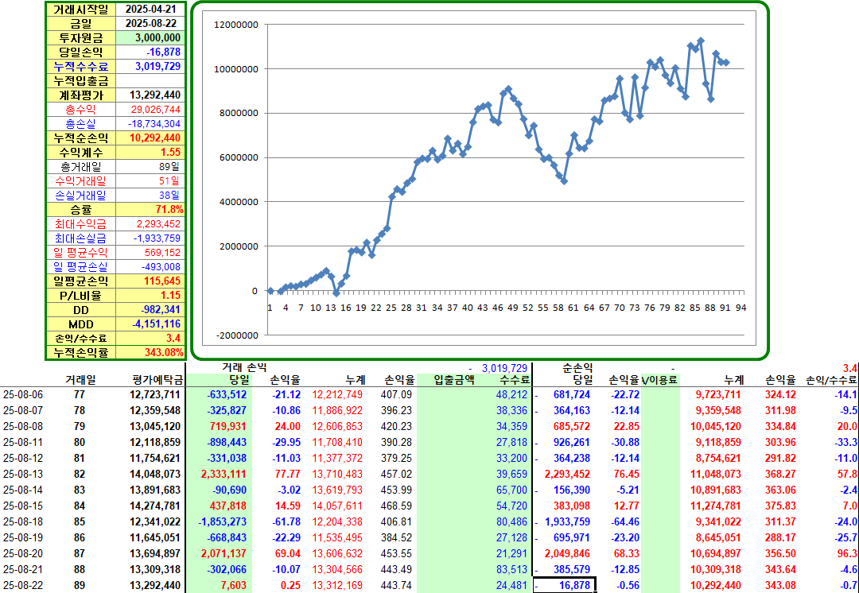Screen dimensions: 859x593
Task: Select the 거래시작일 date cell 2025-04-21
Action: [150, 10]
